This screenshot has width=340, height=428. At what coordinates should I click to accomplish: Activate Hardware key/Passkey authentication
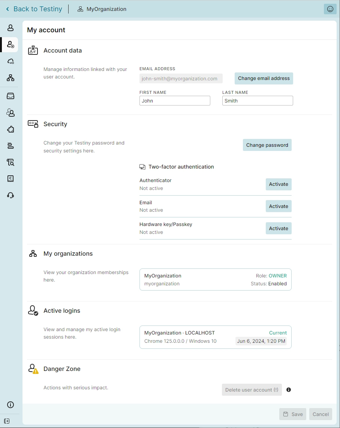279,228
